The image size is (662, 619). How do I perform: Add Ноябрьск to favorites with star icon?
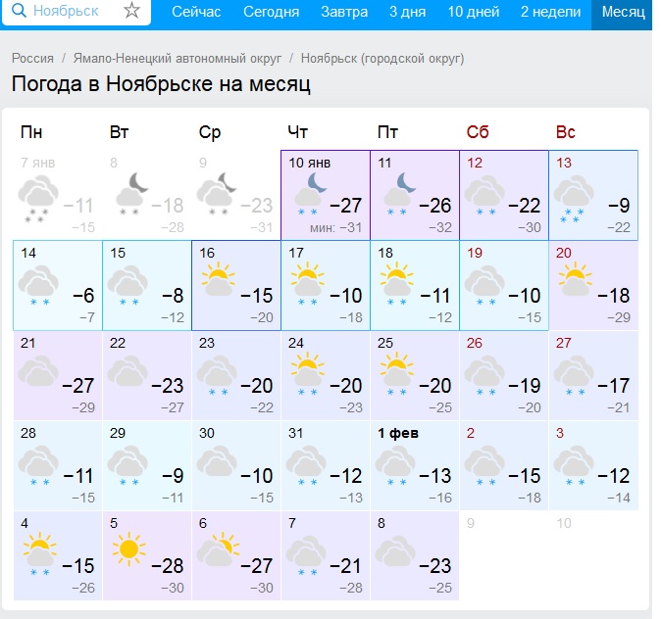pyautogui.click(x=132, y=10)
